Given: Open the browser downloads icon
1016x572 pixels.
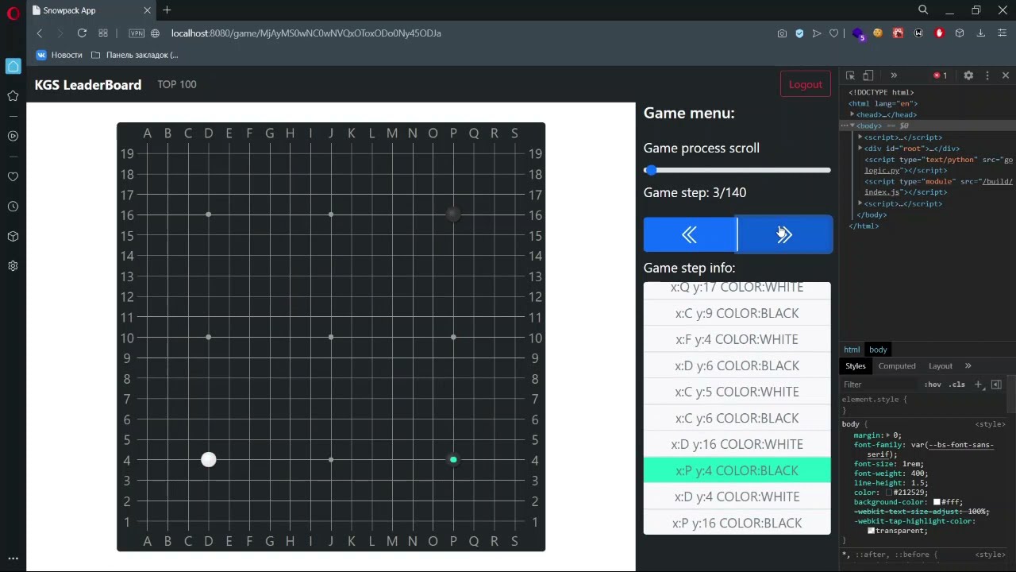Looking at the screenshot, I should tap(981, 33).
